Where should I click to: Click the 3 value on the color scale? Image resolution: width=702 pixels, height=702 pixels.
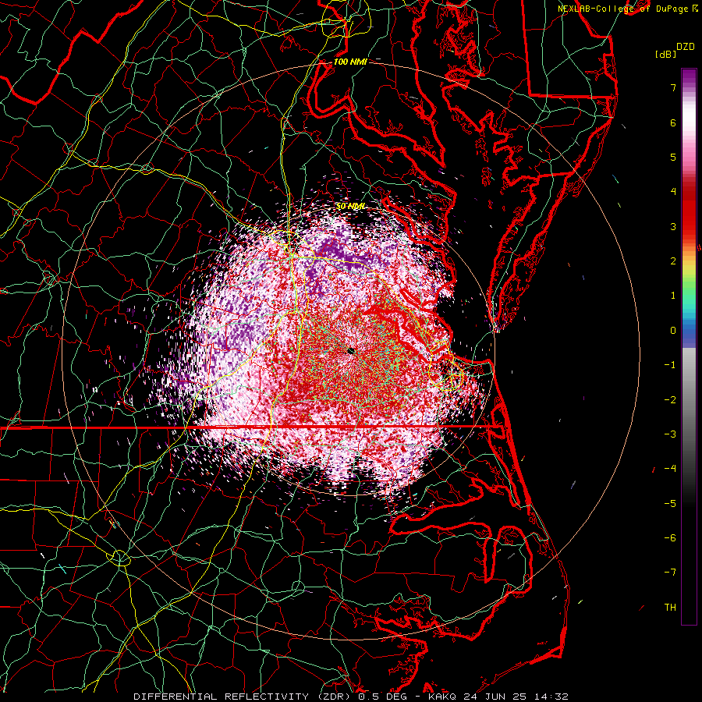pyautogui.click(x=673, y=226)
